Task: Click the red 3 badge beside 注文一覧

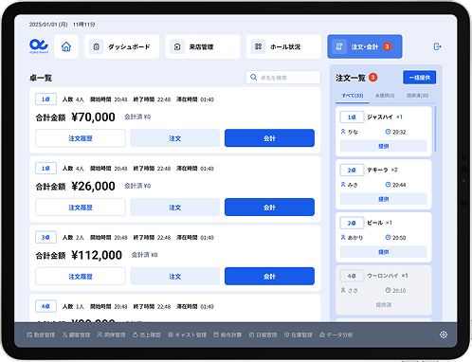Action: click(373, 78)
